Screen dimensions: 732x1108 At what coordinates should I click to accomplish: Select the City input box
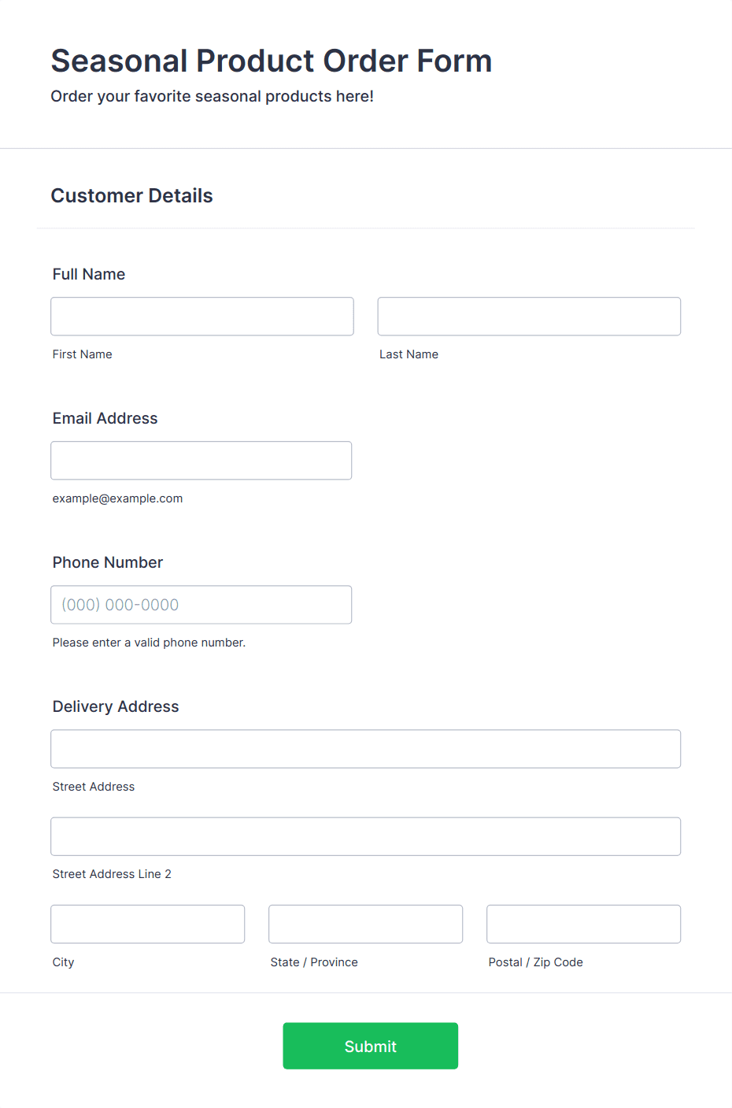pyautogui.click(x=148, y=924)
